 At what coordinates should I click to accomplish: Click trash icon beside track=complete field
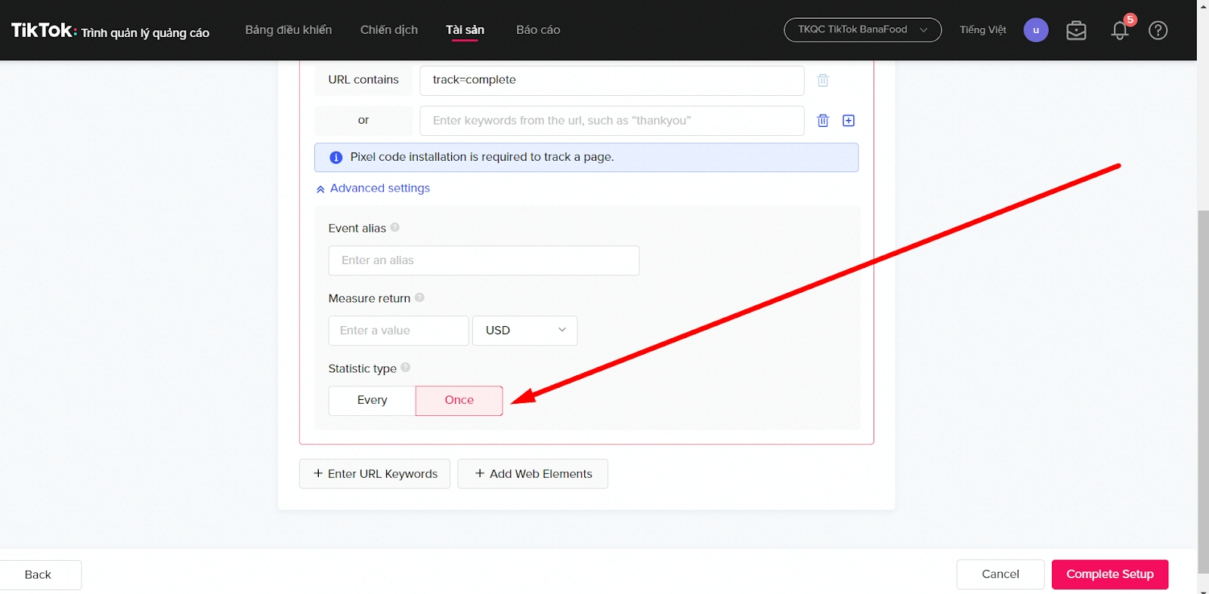pyautogui.click(x=823, y=80)
